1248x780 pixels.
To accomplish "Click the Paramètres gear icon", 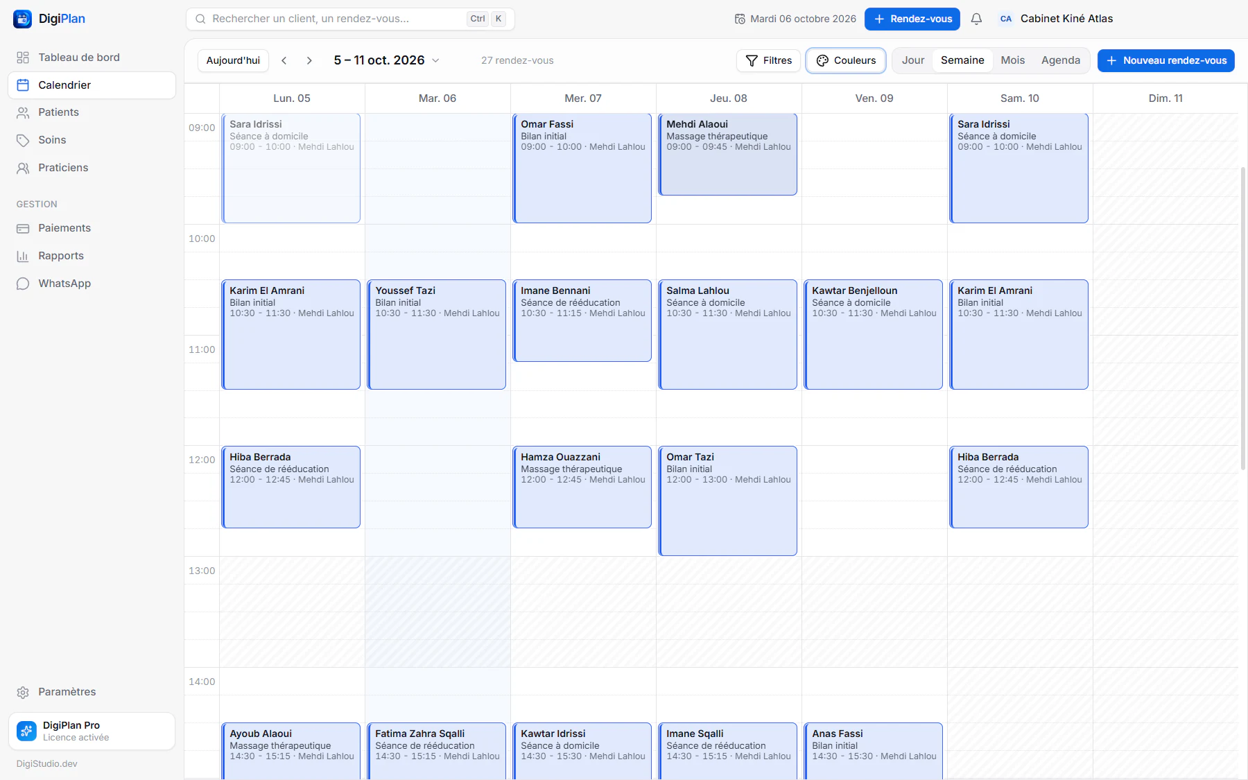I will [23, 692].
